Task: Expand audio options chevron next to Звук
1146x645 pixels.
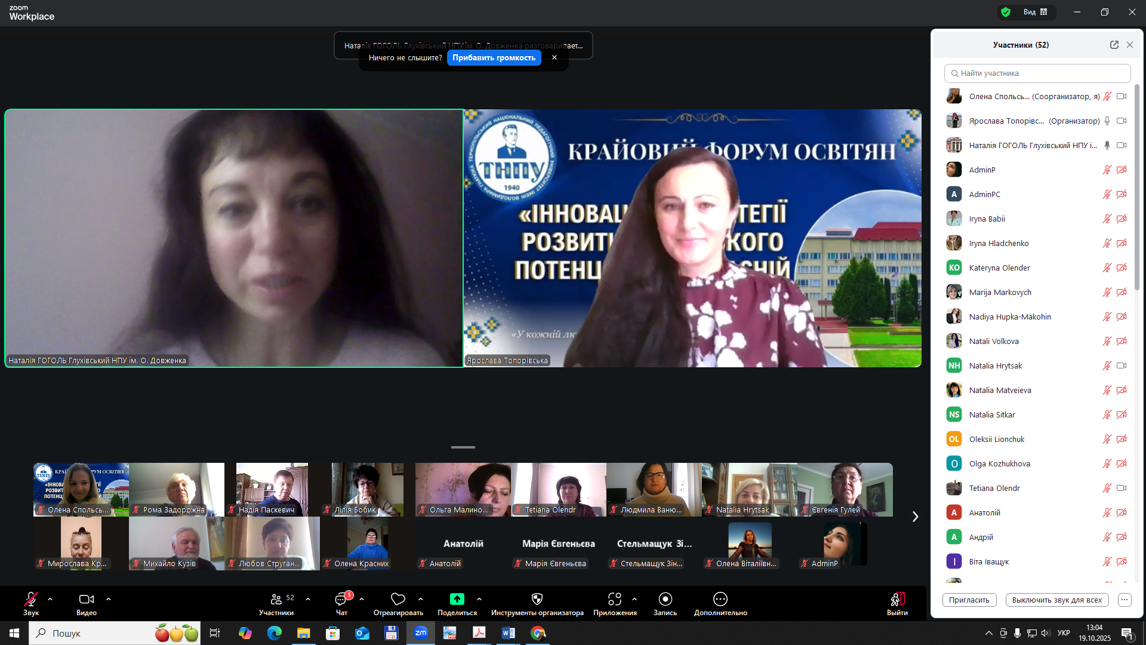Action: pyautogui.click(x=50, y=599)
